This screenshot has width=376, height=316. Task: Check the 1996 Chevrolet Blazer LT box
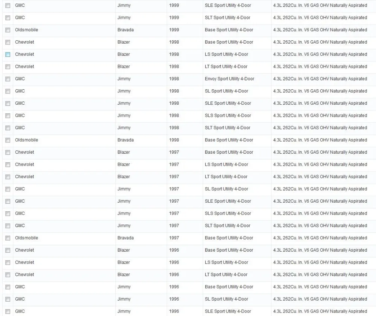point(8,275)
